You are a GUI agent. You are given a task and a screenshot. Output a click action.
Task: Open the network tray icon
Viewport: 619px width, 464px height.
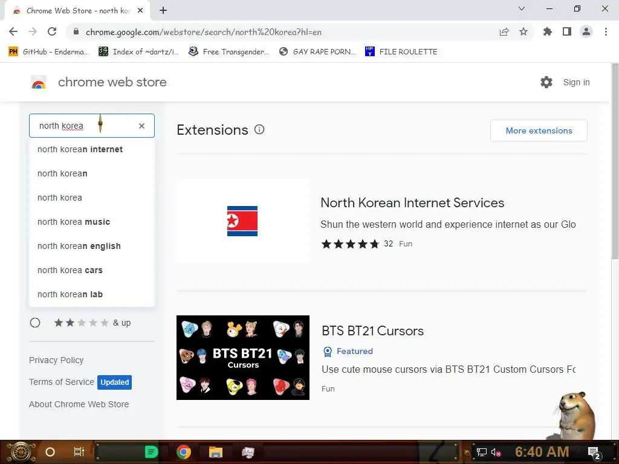click(x=482, y=452)
